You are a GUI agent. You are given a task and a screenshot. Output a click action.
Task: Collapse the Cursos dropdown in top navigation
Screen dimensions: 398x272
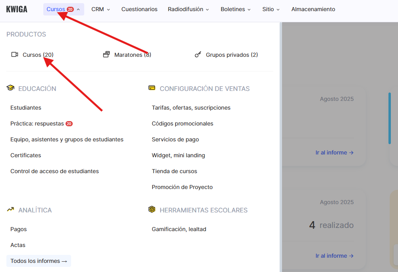(64, 9)
